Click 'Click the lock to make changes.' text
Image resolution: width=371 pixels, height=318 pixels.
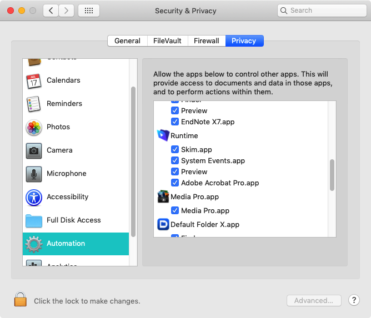(x=87, y=301)
